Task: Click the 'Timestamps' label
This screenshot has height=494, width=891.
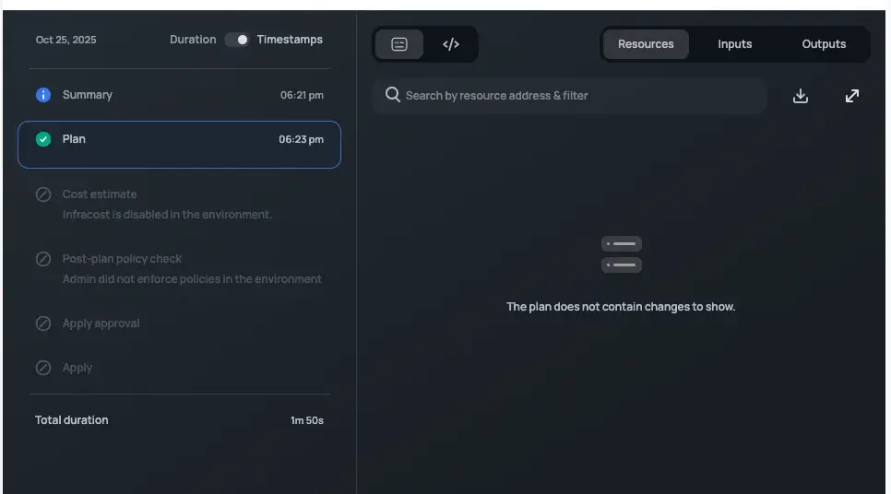Action: coord(290,40)
